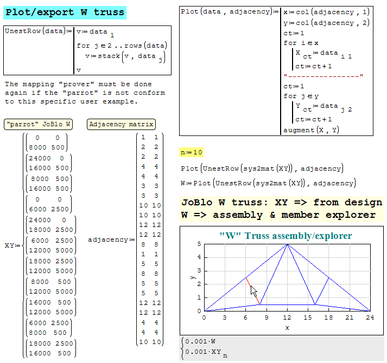Click the XY variable definition name
The image size is (387, 363).
pyautogui.click(x=9, y=245)
